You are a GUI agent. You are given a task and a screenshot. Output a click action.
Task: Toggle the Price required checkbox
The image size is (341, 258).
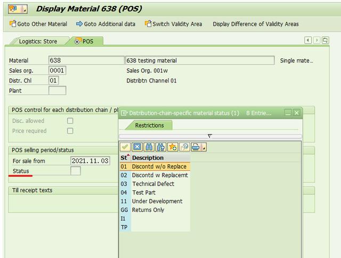[70, 131]
